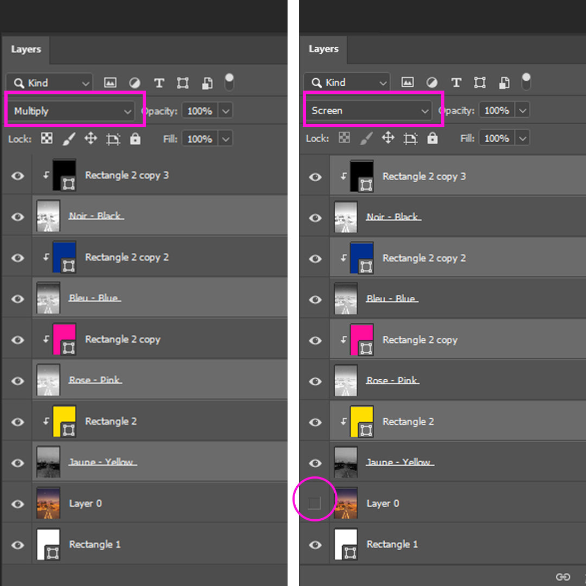
Task: Click the pixel layer filter icon in the left Layers panel
Action: [x=110, y=83]
